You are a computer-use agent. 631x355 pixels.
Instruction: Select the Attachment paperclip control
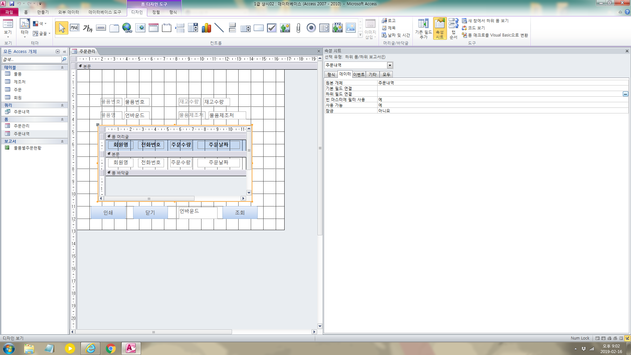click(298, 28)
